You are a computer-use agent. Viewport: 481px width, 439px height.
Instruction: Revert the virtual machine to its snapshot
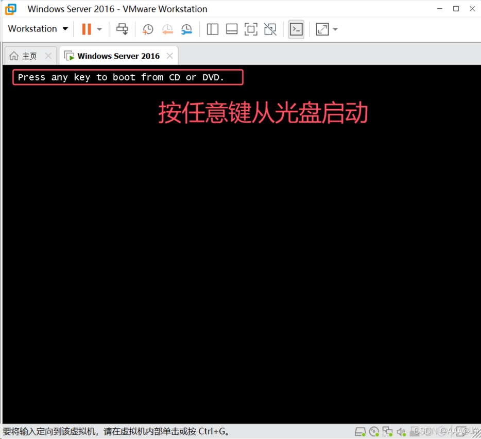167,29
